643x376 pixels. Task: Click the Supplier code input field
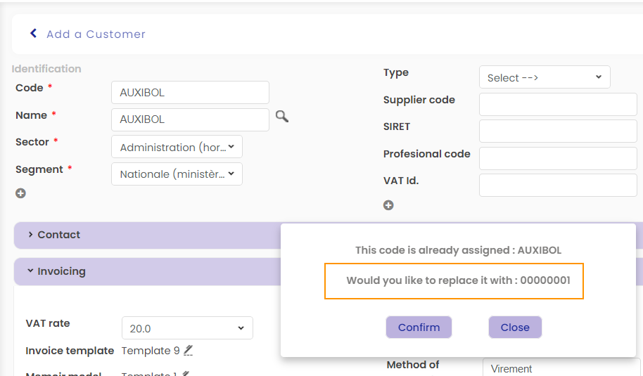click(x=557, y=105)
